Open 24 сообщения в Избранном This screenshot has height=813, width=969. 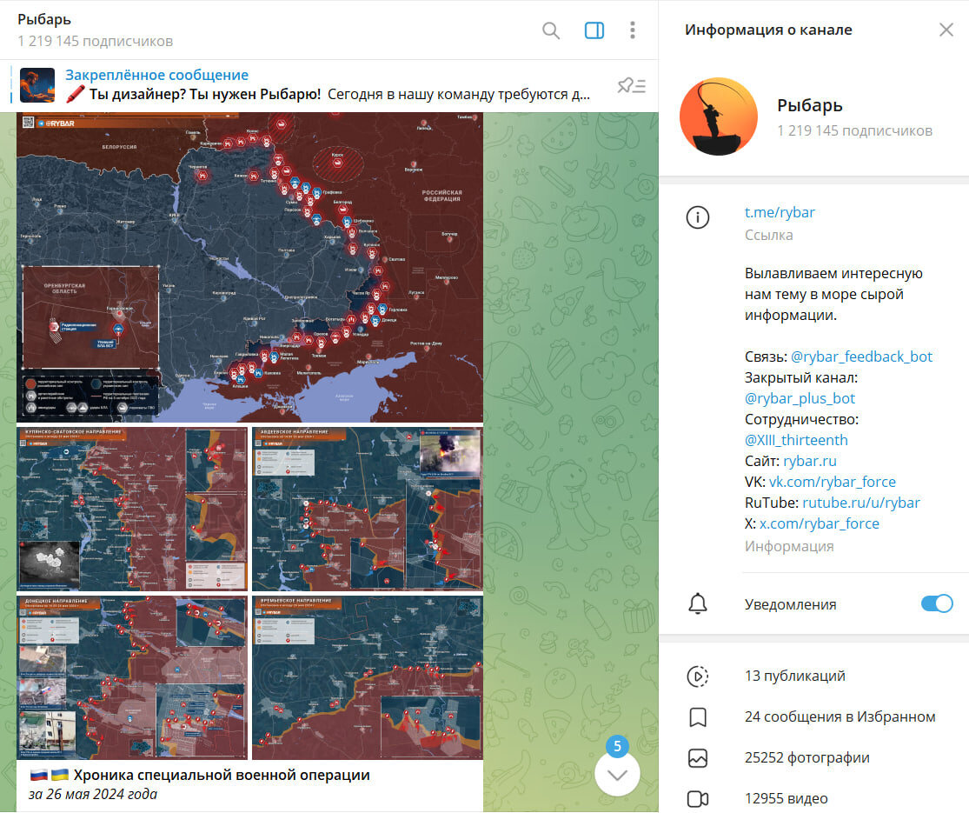click(840, 716)
